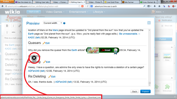Switch to the See the latest ch... tab
This screenshot has width=177, height=99.
point(24,2)
